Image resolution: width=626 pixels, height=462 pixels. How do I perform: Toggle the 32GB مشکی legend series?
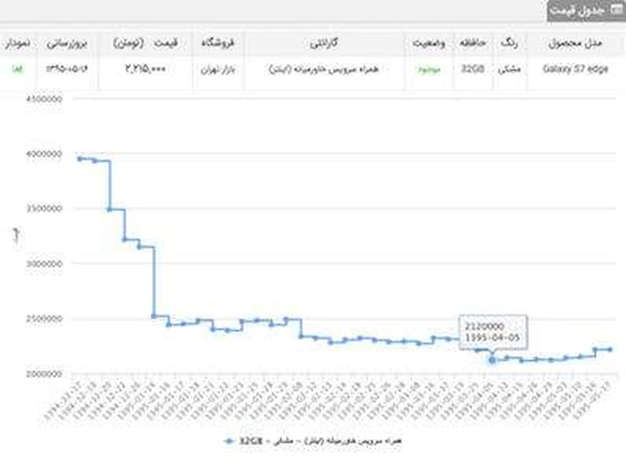tap(312, 441)
